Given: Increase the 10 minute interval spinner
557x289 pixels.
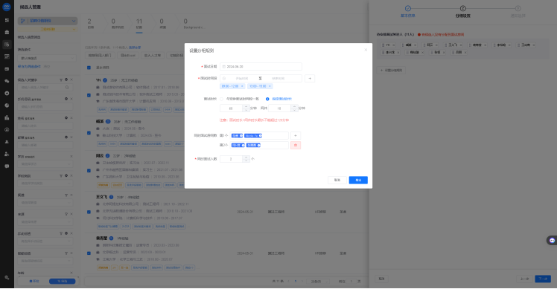Looking at the screenshot, I should 294,106.
